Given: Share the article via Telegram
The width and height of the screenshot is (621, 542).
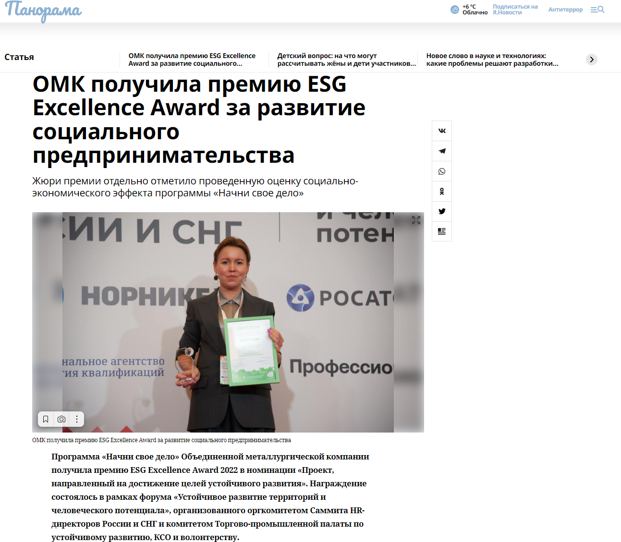Looking at the screenshot, I should pos(442,151).
